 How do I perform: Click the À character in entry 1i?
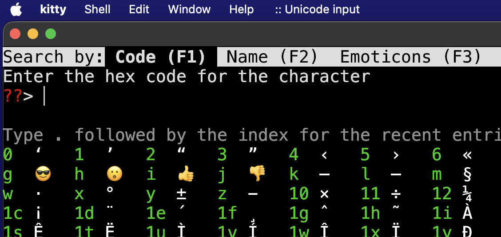(467, 212)
